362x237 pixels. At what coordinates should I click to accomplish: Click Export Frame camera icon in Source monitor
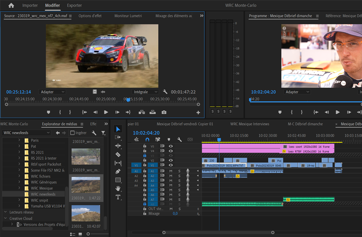(x=164, y=112)
